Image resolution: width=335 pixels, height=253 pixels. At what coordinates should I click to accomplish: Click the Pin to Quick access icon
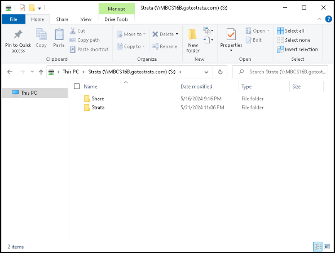tap(18, 34)
